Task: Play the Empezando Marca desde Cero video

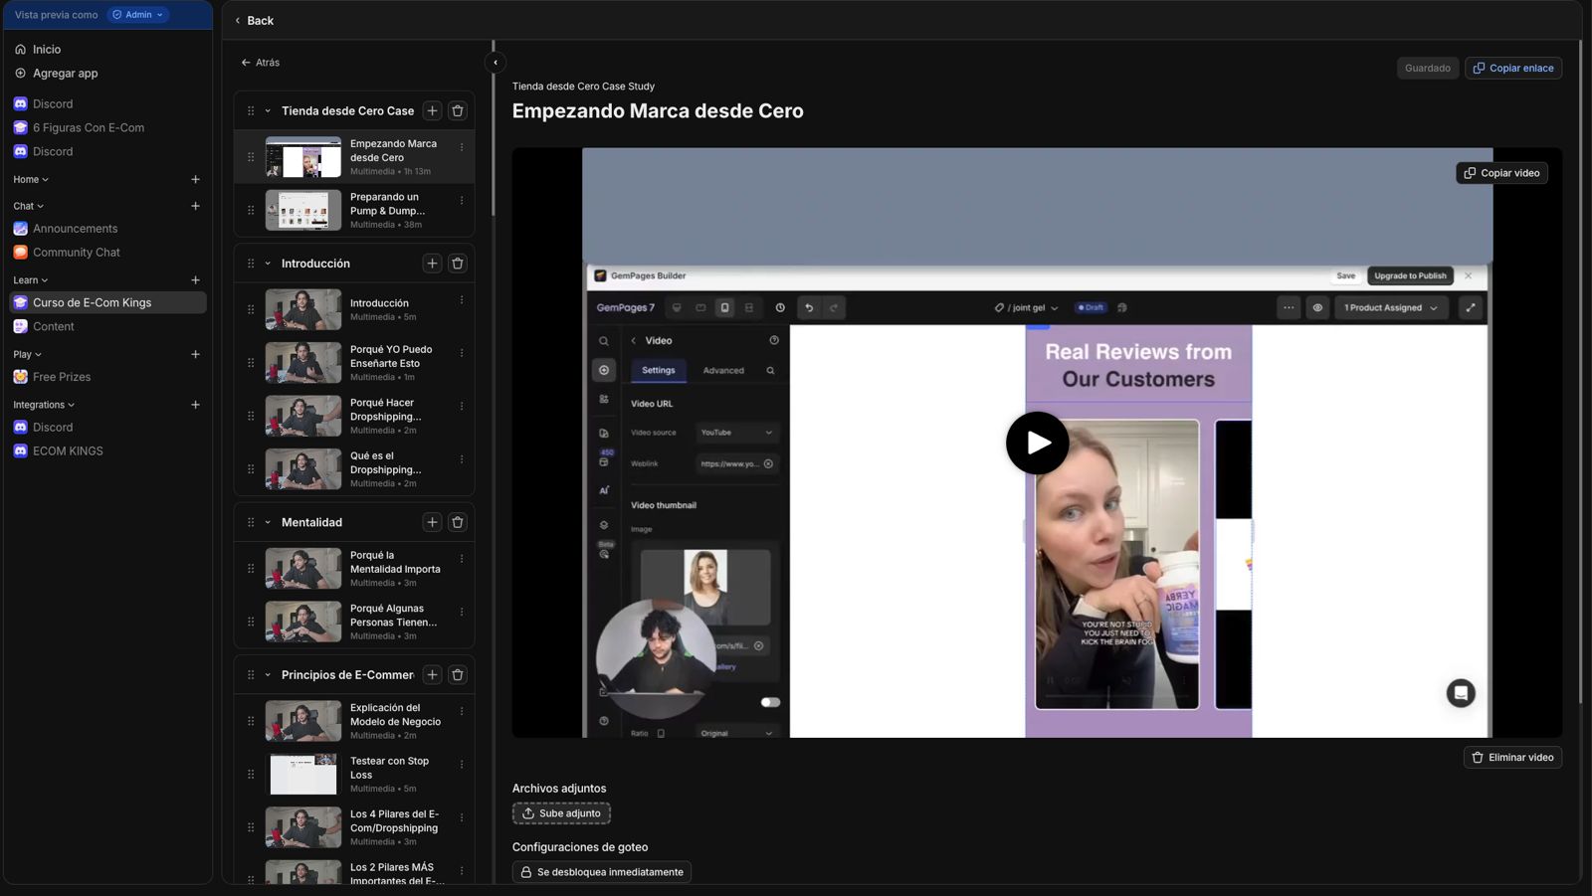Action: pyautogui.click(x=1037, y=443)
